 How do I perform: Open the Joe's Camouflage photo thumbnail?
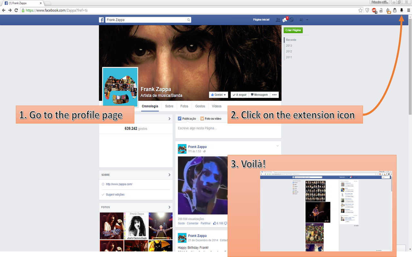tap(136, 226)
